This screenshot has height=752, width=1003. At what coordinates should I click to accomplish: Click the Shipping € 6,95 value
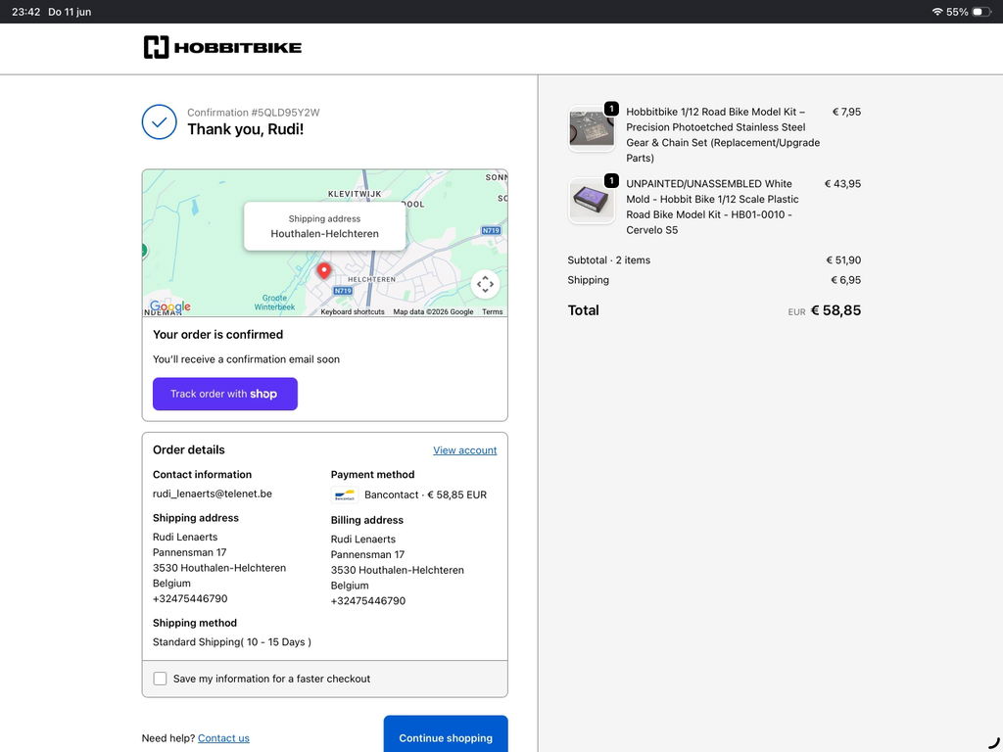point(845,280)
